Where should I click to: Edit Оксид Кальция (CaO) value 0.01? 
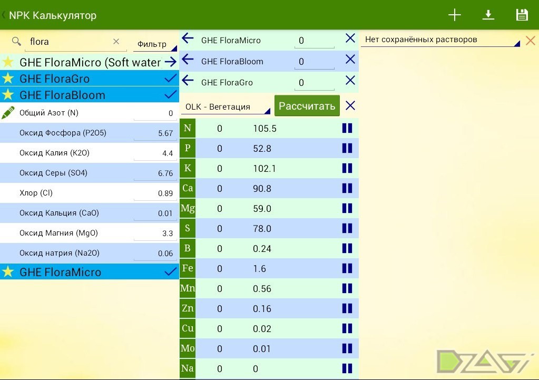tap(155, 213)
